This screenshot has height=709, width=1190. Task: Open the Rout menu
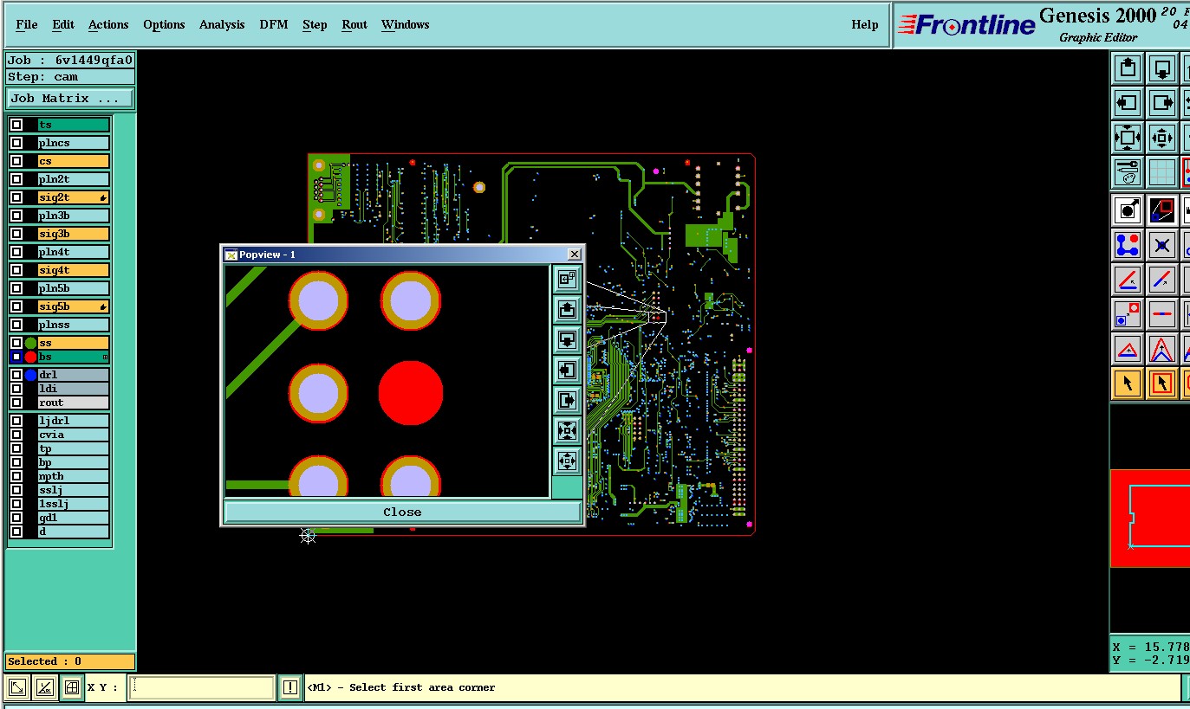354,24
